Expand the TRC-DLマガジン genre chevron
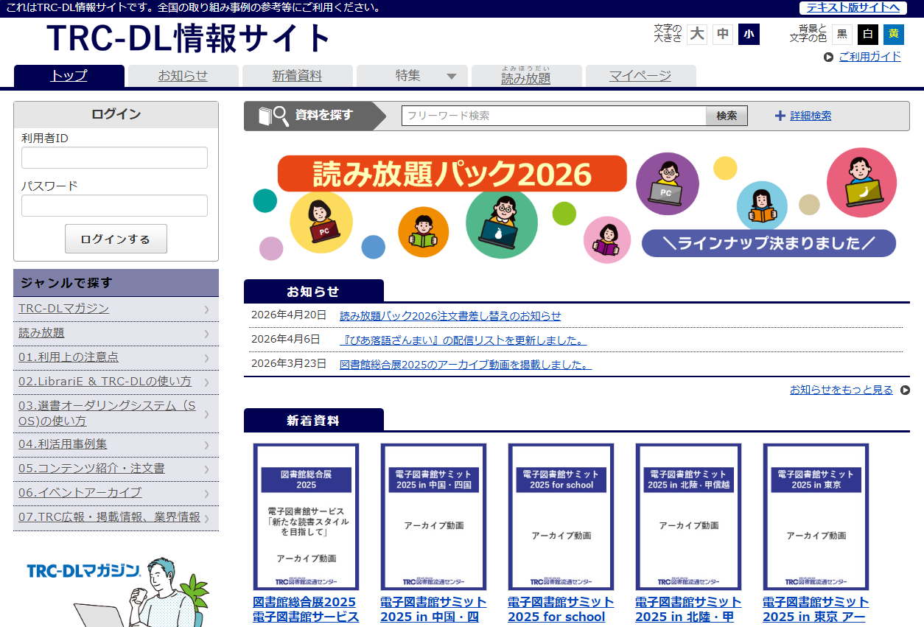Viewport: 924px width, 627px height. point(207,309)
